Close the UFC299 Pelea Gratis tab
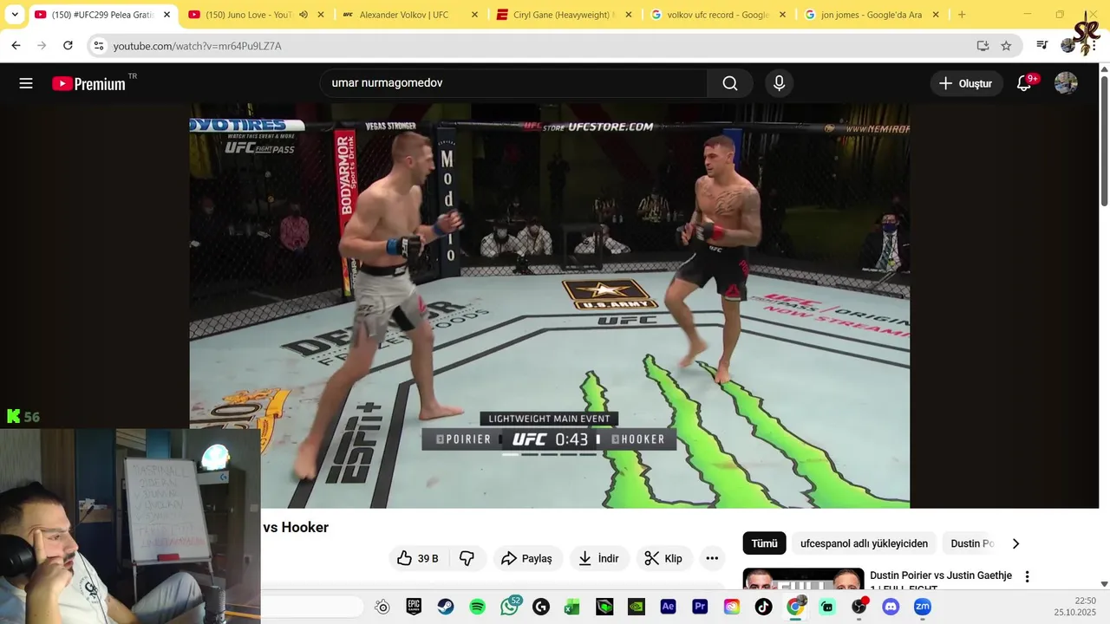1110x624 pixels. click(167, 15)
